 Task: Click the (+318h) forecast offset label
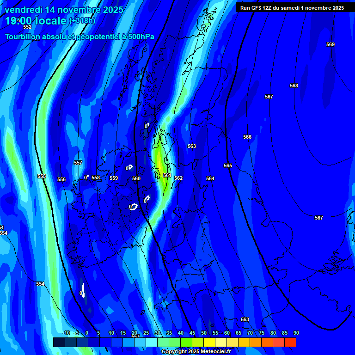click(x=82, y=21)
